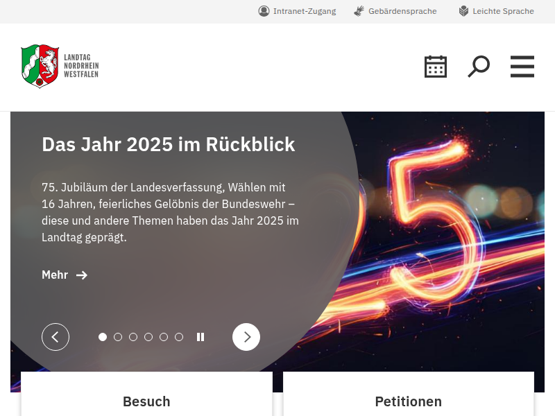This screenshot has height=416, width=555.
Task: Click the Leichte Sprache book icon
Action: pyautogui.click(x=463, y=11)
